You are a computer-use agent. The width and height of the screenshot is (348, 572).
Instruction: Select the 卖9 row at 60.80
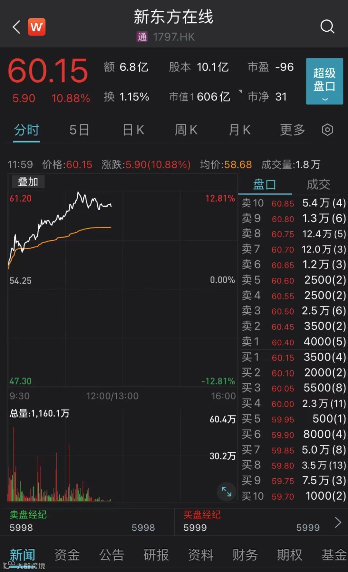pos(294,219)
